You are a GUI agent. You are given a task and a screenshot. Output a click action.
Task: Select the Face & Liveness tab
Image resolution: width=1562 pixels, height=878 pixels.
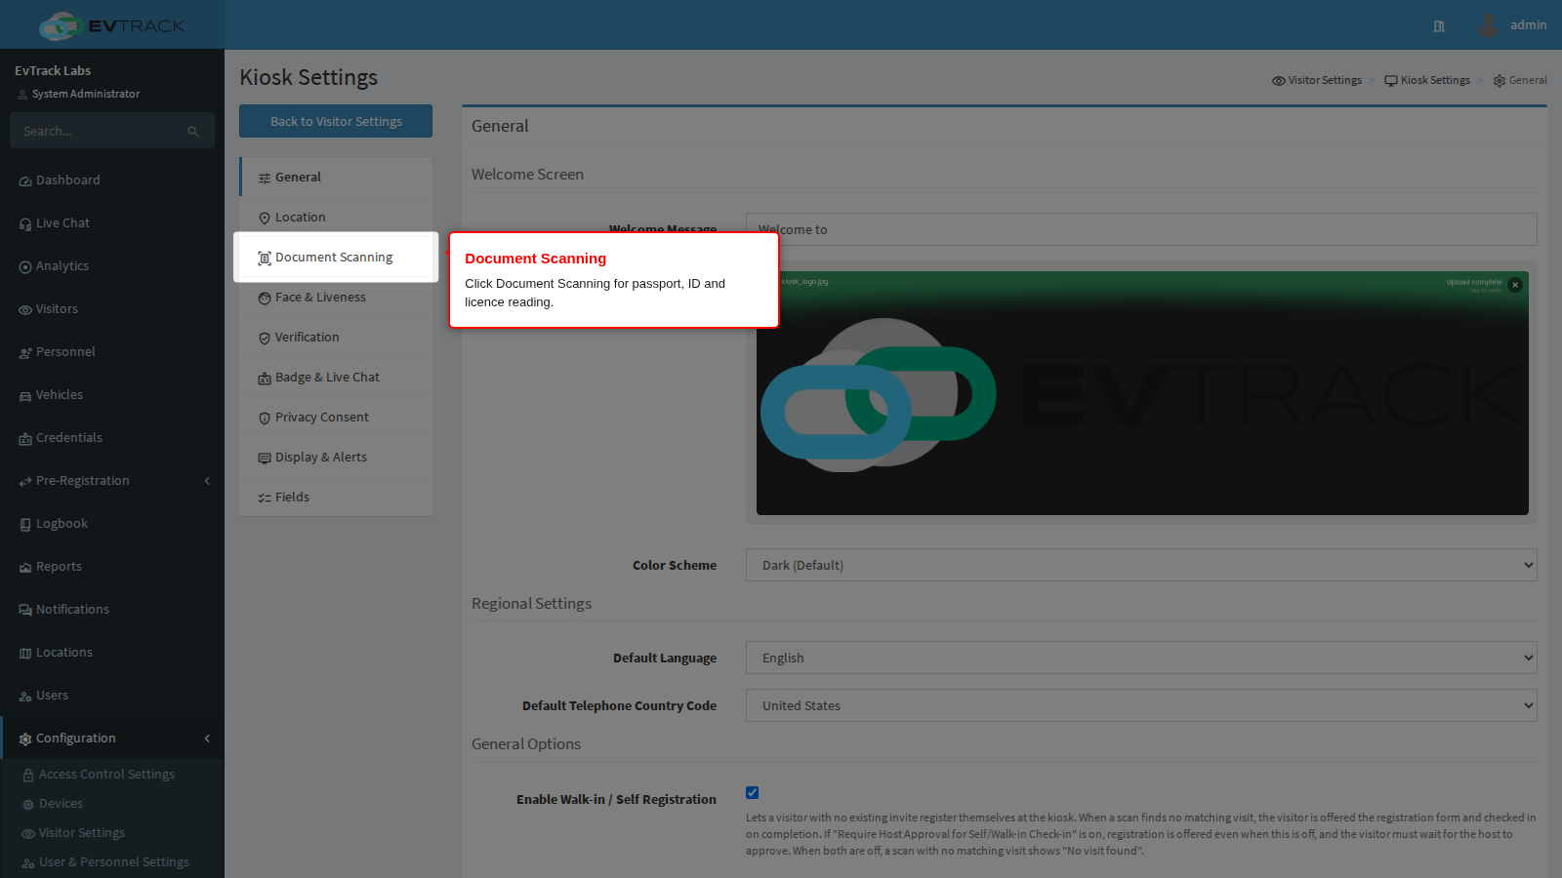click(x=336, y=298)
